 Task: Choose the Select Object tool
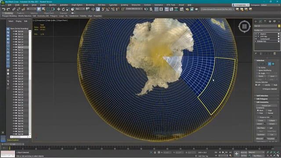39,9
